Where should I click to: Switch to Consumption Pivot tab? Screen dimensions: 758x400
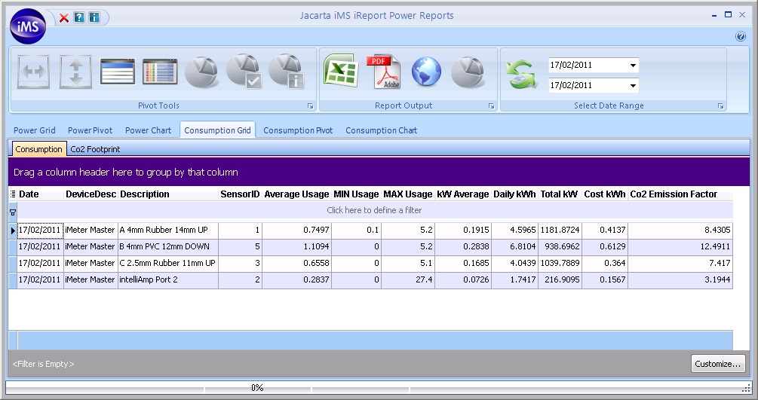[298, 130]
